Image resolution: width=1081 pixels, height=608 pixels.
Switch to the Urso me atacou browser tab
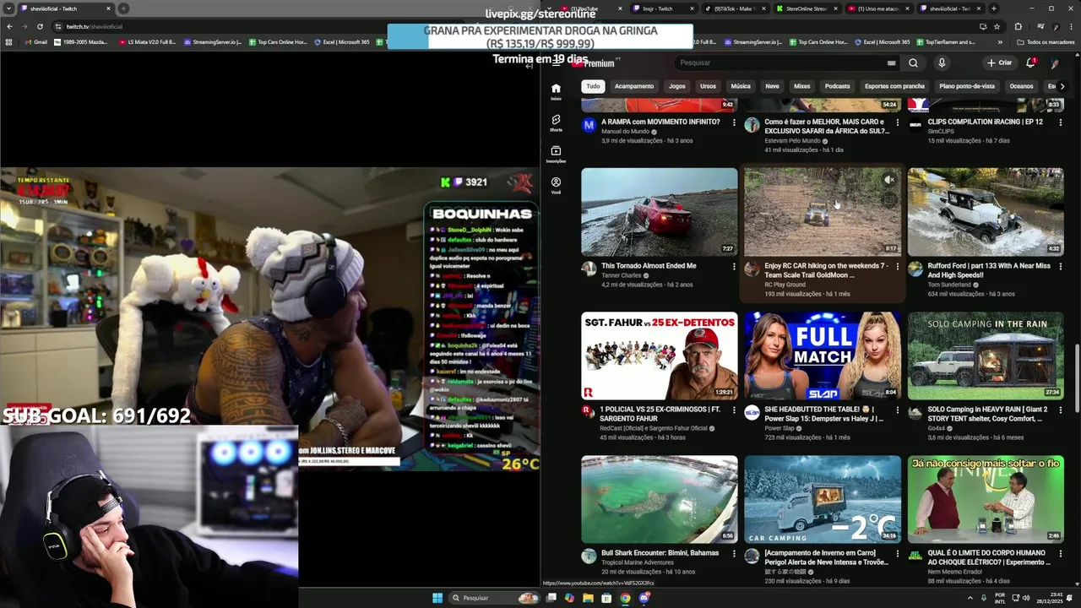(x=878, y=8)
